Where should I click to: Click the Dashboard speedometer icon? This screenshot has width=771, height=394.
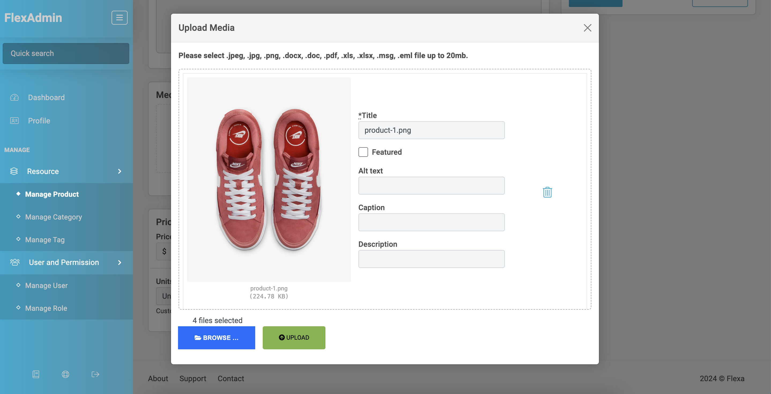(x=14, y=97)
